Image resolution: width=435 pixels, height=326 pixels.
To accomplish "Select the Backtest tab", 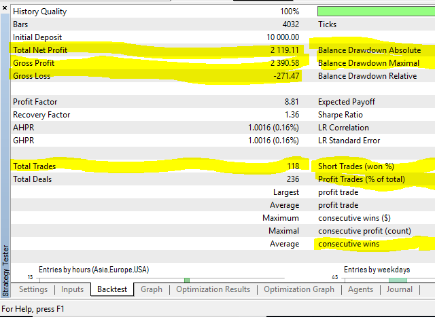I will (112, 289).
